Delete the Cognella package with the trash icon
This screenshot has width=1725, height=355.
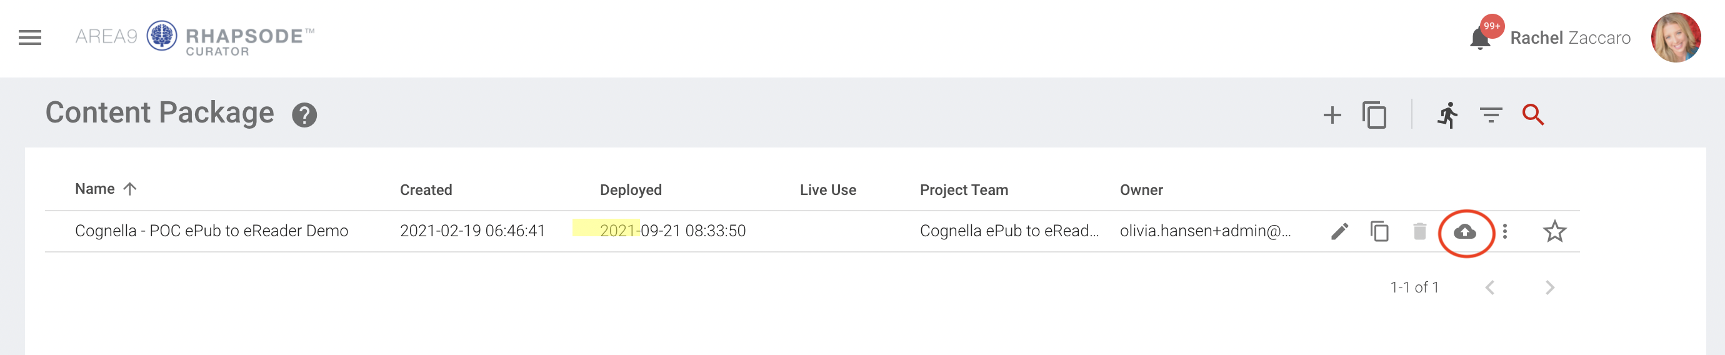1419,232
